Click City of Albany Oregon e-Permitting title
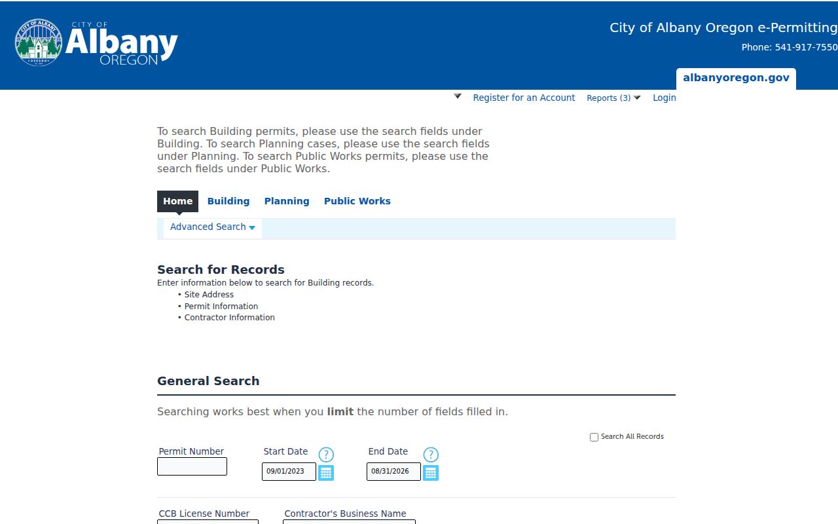 pyautogui.click(x=723, y=28)
